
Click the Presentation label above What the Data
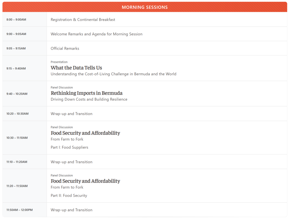tap(59, 62)
